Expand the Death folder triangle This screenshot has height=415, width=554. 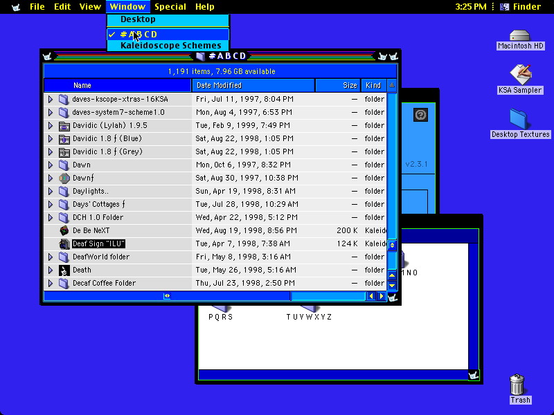(50, 270)
